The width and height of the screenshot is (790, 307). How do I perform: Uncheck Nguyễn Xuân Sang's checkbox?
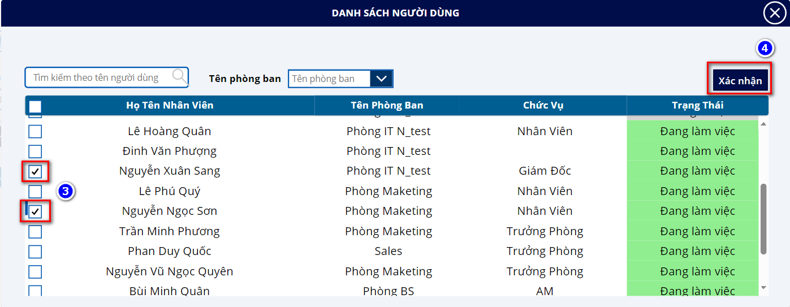(35, 171)
